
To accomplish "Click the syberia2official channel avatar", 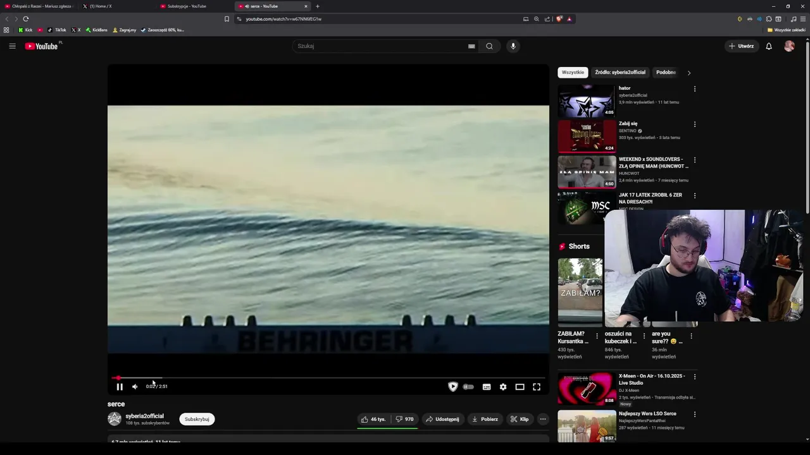I will (x=115, y=419).
